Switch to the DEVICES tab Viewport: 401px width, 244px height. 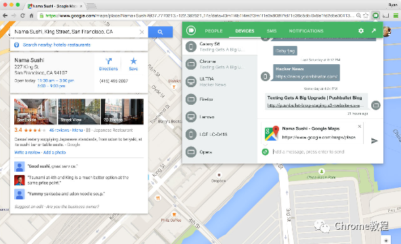pyautogui.click(x=245, y=31)
